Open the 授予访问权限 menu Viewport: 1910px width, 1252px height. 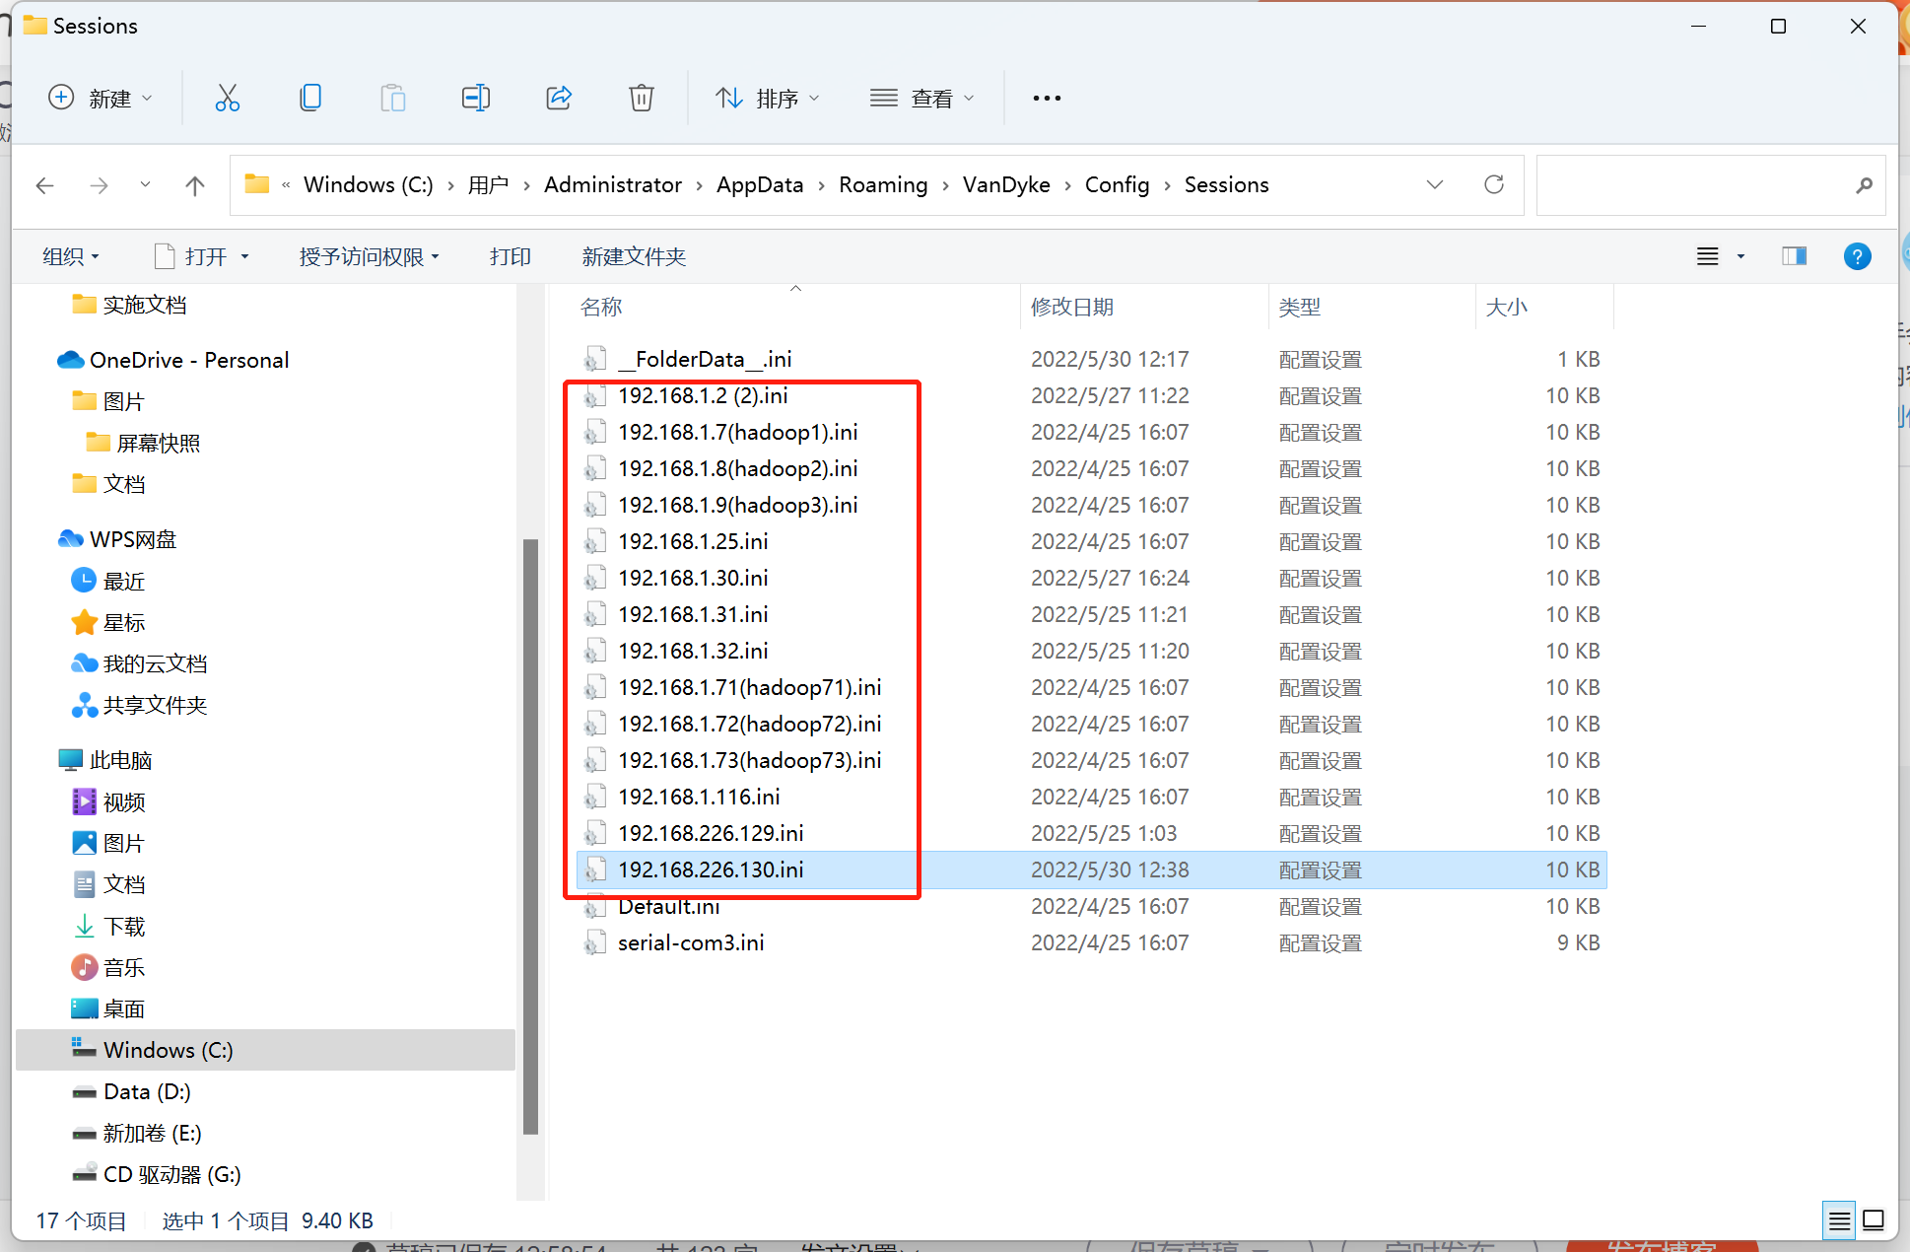(369, 256)
